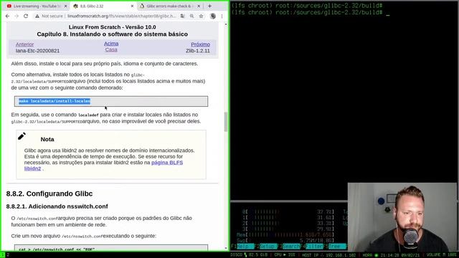Click the page vertical scrollbar thumb
Screen dimensions: 459x258
(226, 122)
